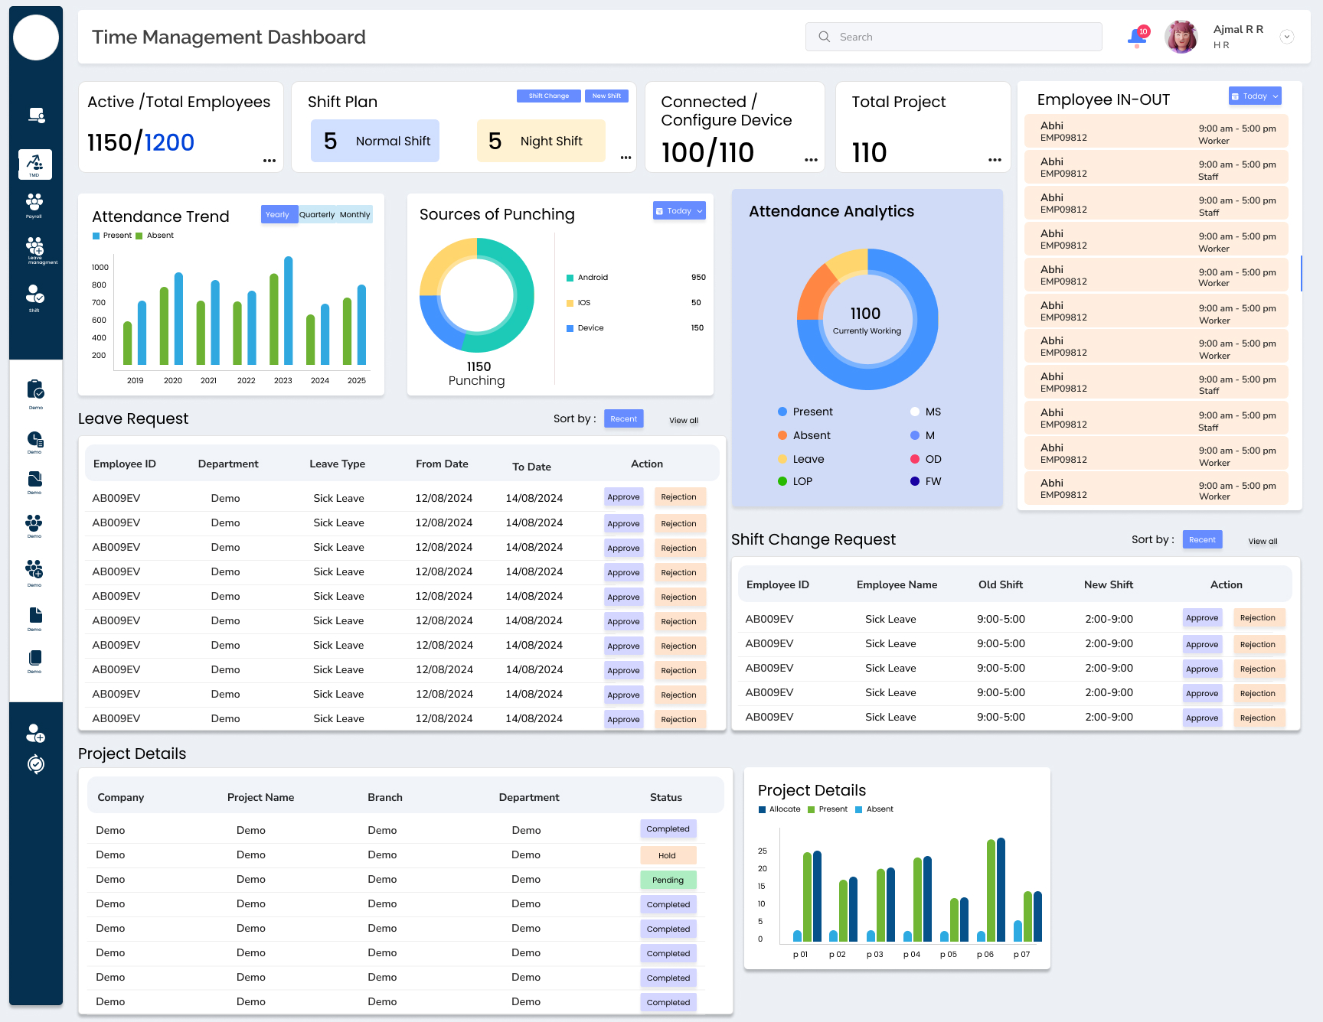Expand the Ajmal R R profile dropdown
The width and height of the screenshot is (1323, 1022).
pyautogui.click(x=1287, y=37)
